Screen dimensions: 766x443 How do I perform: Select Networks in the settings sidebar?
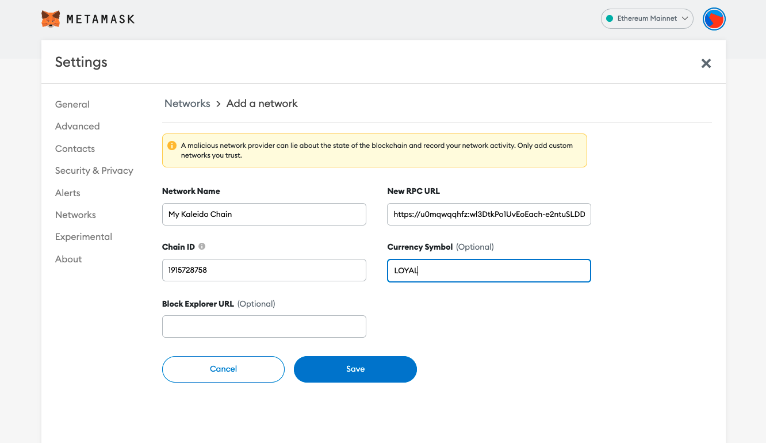point(75,215)
